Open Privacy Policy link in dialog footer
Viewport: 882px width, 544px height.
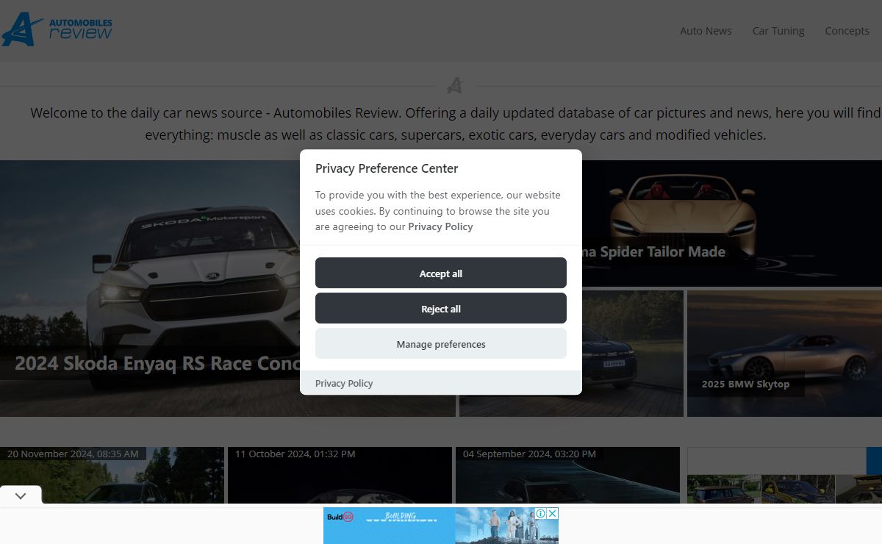(344, 383)
